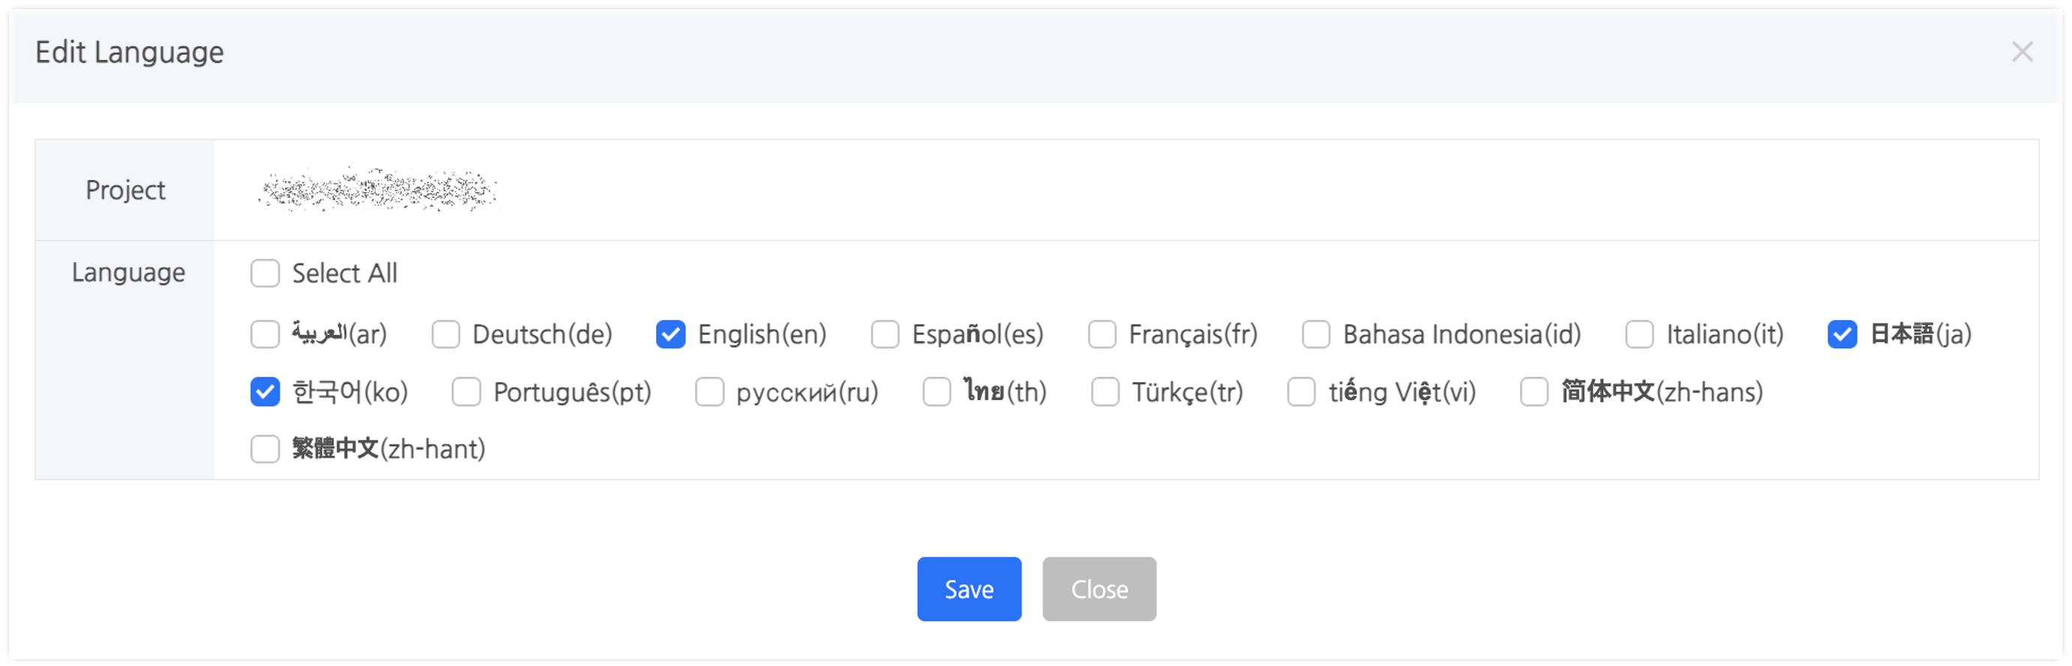Enable the Arabic (ar) language checkbox
2072x666 pixels.
pos(265,334)
